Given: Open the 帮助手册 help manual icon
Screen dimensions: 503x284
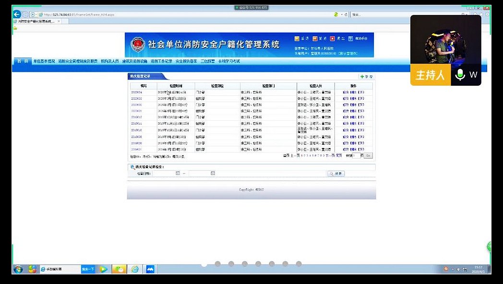Looking at the screenshot, I should pos(350,39).
